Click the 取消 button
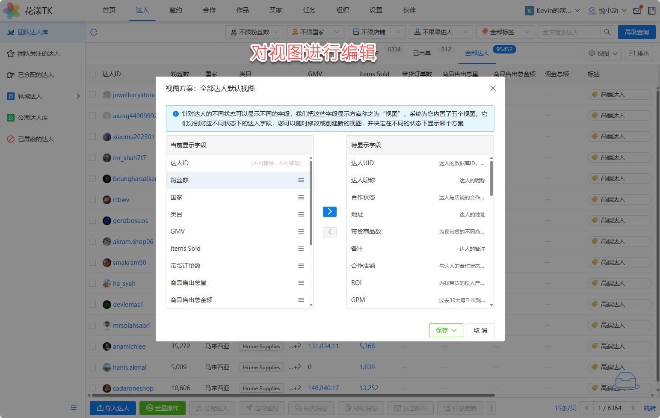Viewport: 660px width, 418px height. coord(480,330)
